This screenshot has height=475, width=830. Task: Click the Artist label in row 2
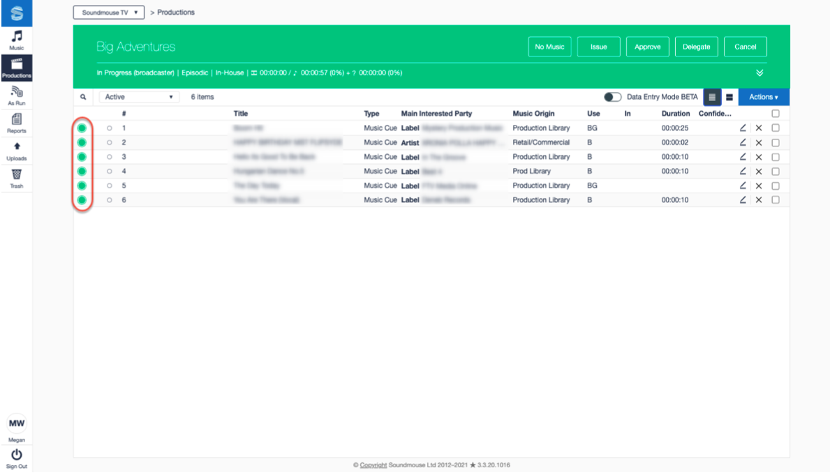[x=410, y=143]
